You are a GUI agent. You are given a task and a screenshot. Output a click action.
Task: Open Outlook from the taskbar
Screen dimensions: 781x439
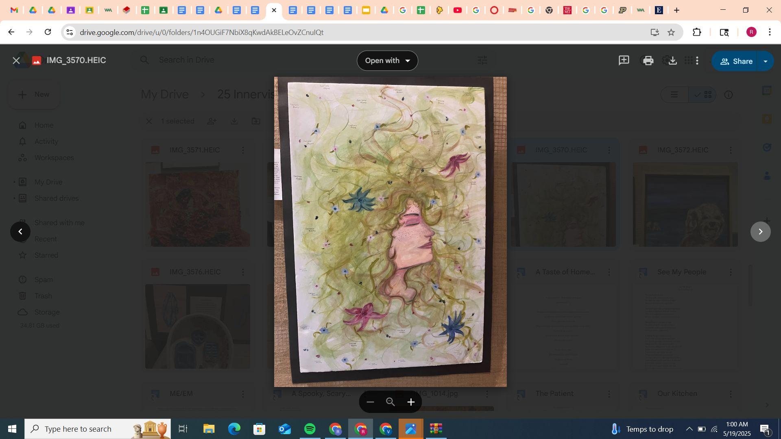click(x=285, y=429)
